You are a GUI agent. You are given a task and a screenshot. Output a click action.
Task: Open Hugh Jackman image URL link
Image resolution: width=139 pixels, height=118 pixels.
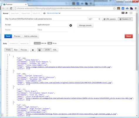click(71, 114)
